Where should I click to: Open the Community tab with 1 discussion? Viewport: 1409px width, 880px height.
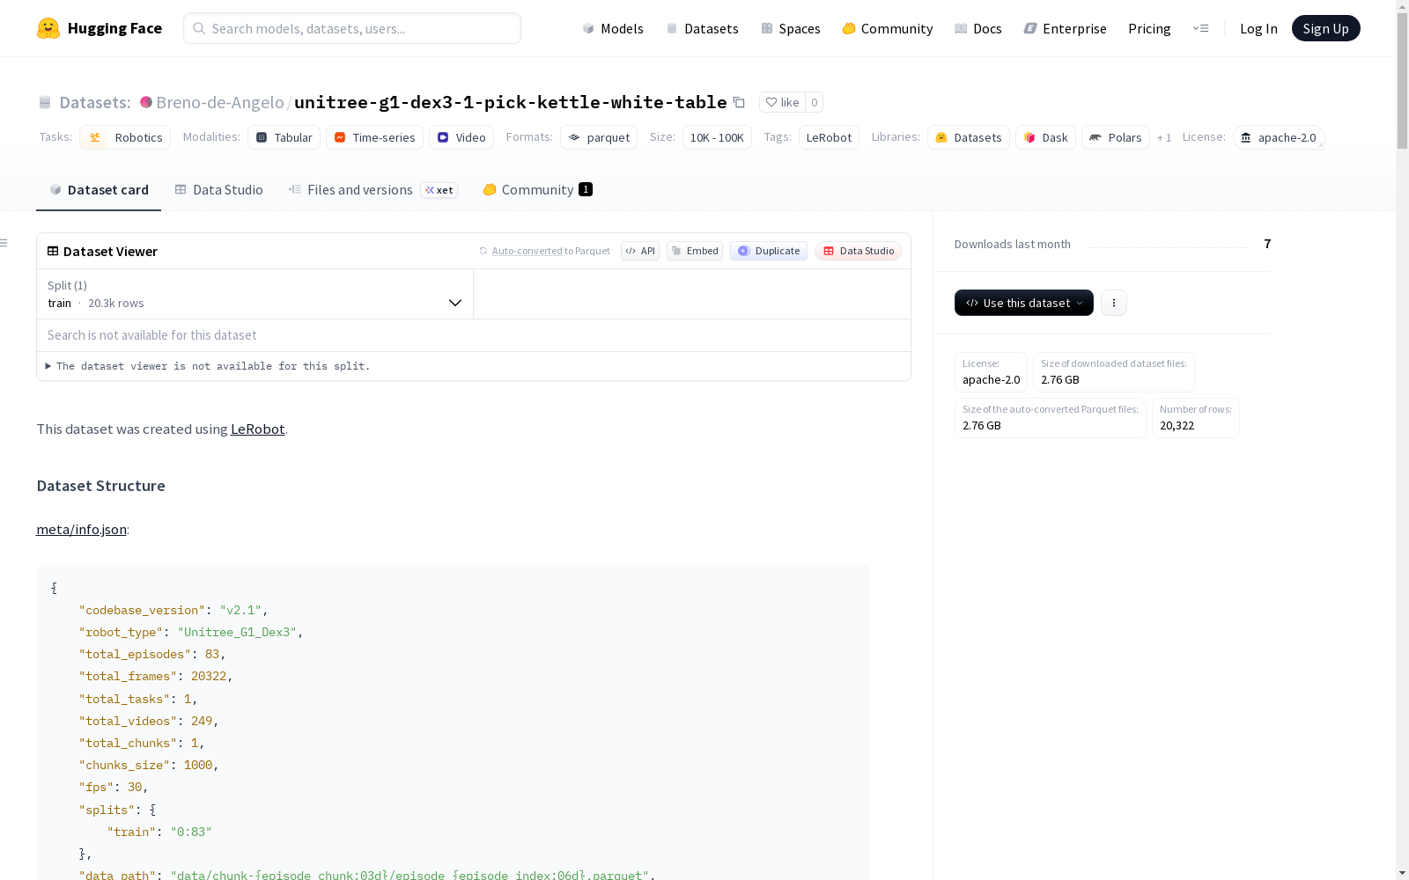click(537, 190)
